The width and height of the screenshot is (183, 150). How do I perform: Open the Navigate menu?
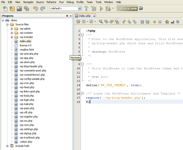tap(28, 2)
